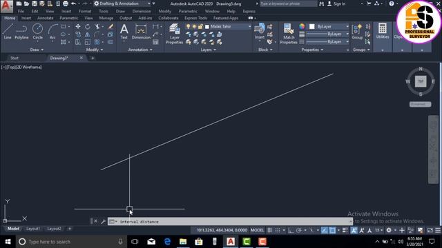
Task: Open the annotation scale 1:1 dropdown
Action: point(378,230)
